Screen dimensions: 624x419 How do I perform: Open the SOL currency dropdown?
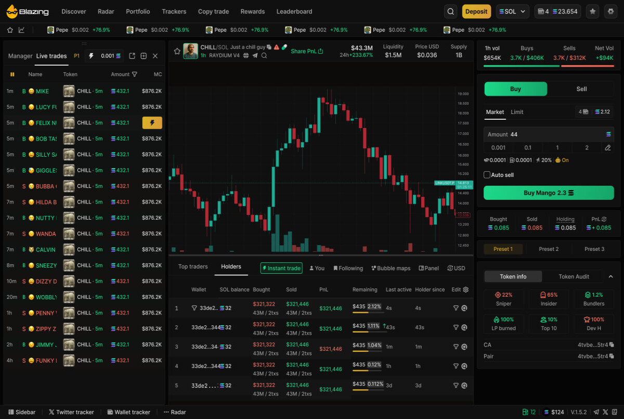coord(512,11)
